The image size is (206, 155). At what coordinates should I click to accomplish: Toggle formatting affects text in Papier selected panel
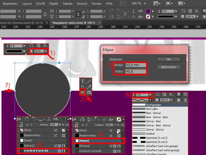[87, 125]
